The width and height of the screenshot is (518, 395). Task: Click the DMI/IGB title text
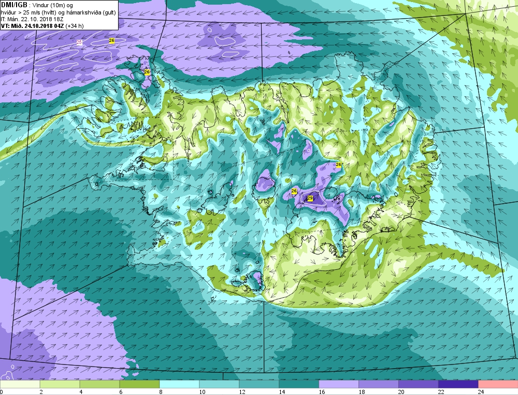coord(14,5)
